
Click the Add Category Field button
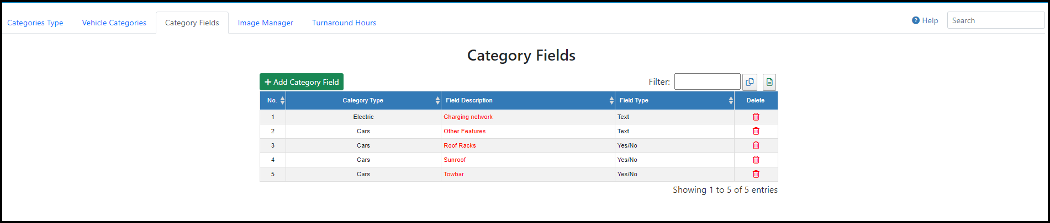click(x=302, y=82)
